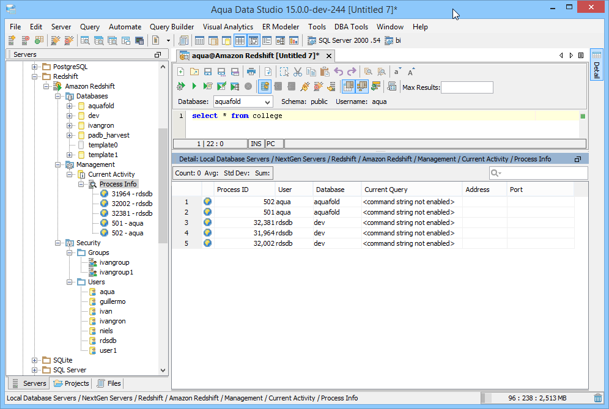Click the main toolbar Disconnect plug icon
This screenshot has width=609, height=409.
tap(68, 40)
